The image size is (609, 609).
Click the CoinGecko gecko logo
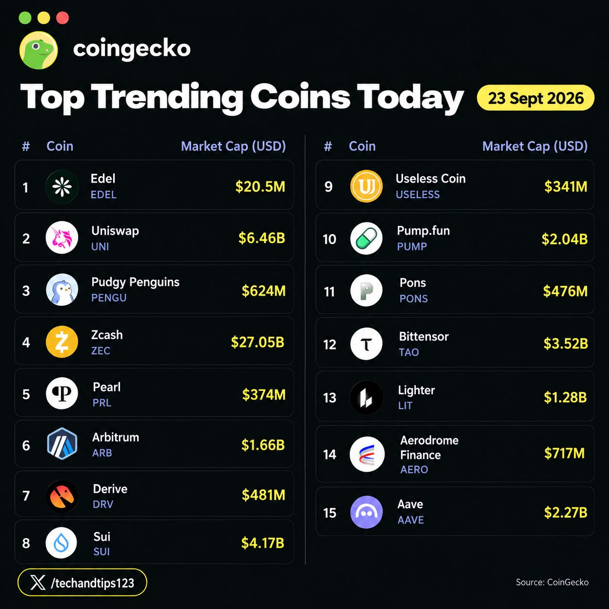pyautogui.click(x=38, y=50)
